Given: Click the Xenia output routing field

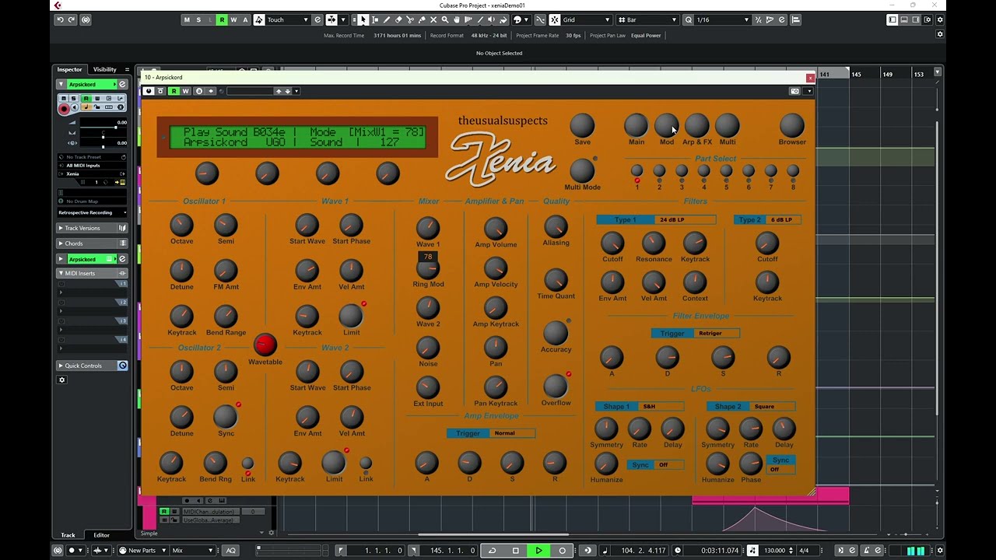Looking at the screenshot, I should tap(92, 173).
